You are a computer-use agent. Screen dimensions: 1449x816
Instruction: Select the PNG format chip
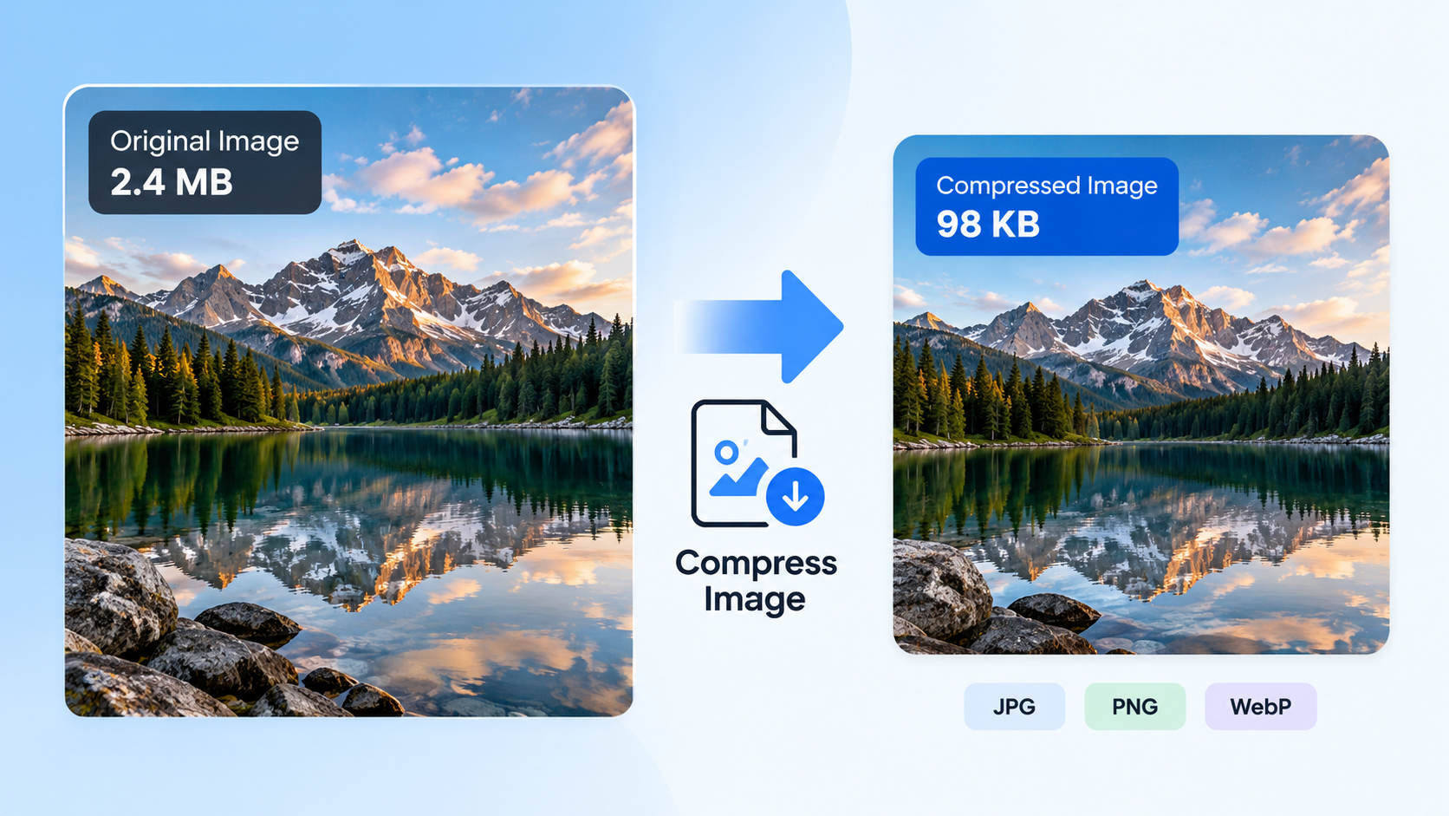click(x=1134, y=706)
